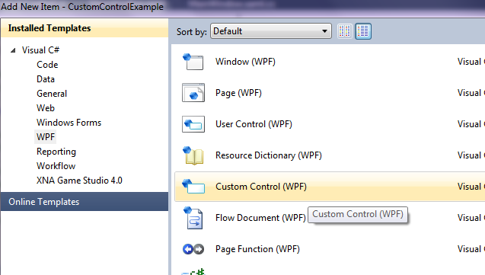Select the Resource Dictionary (WPF) template name
The width and height of the screenshot is (485, 275).
click(x=269, y=155)
